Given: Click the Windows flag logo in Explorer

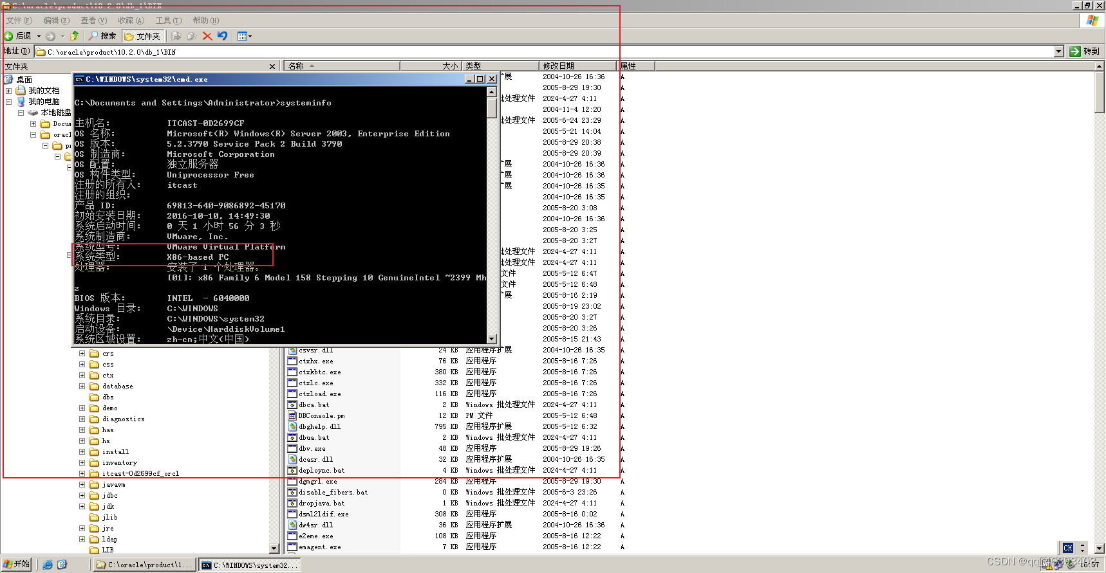Looking at the screenshot, I should [x=1092, y=21].
